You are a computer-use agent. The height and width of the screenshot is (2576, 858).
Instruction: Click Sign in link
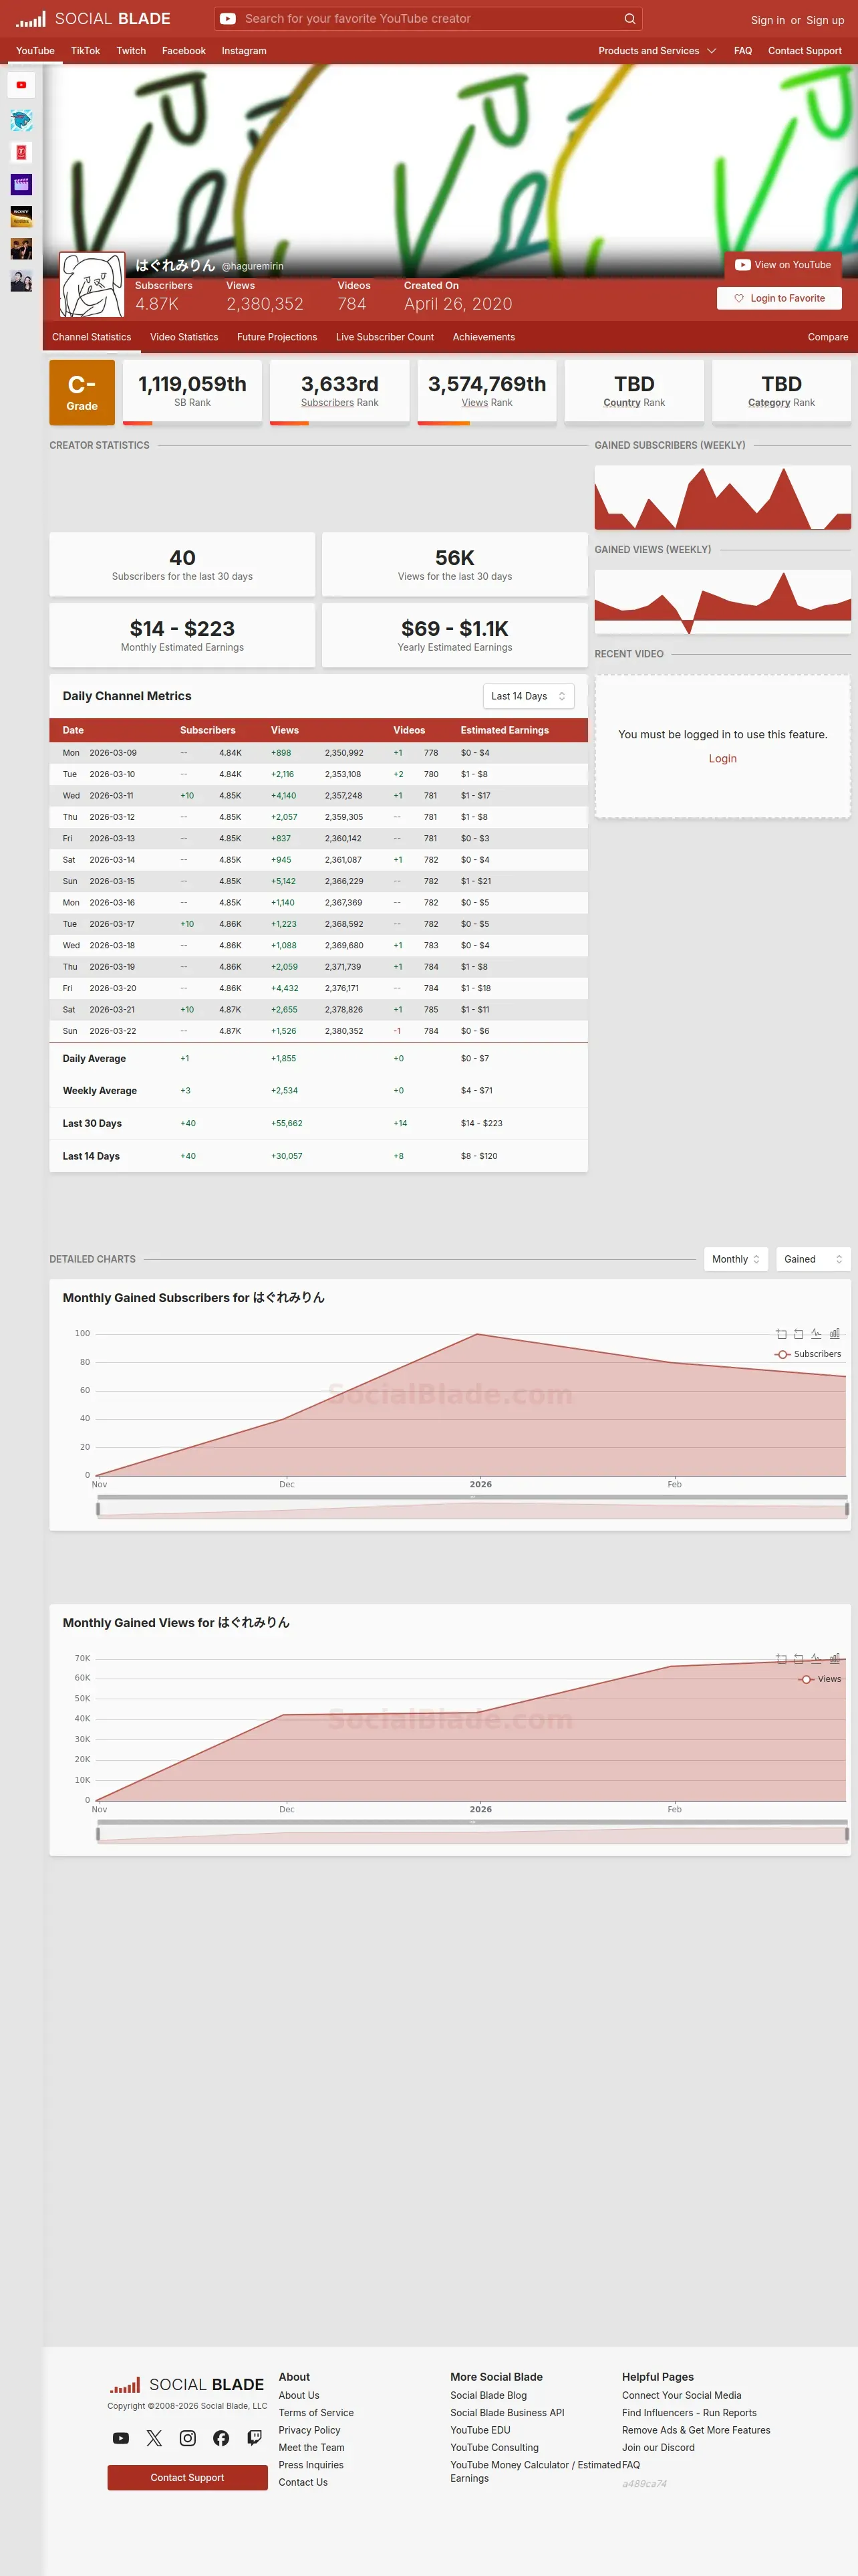click(767, 20)
